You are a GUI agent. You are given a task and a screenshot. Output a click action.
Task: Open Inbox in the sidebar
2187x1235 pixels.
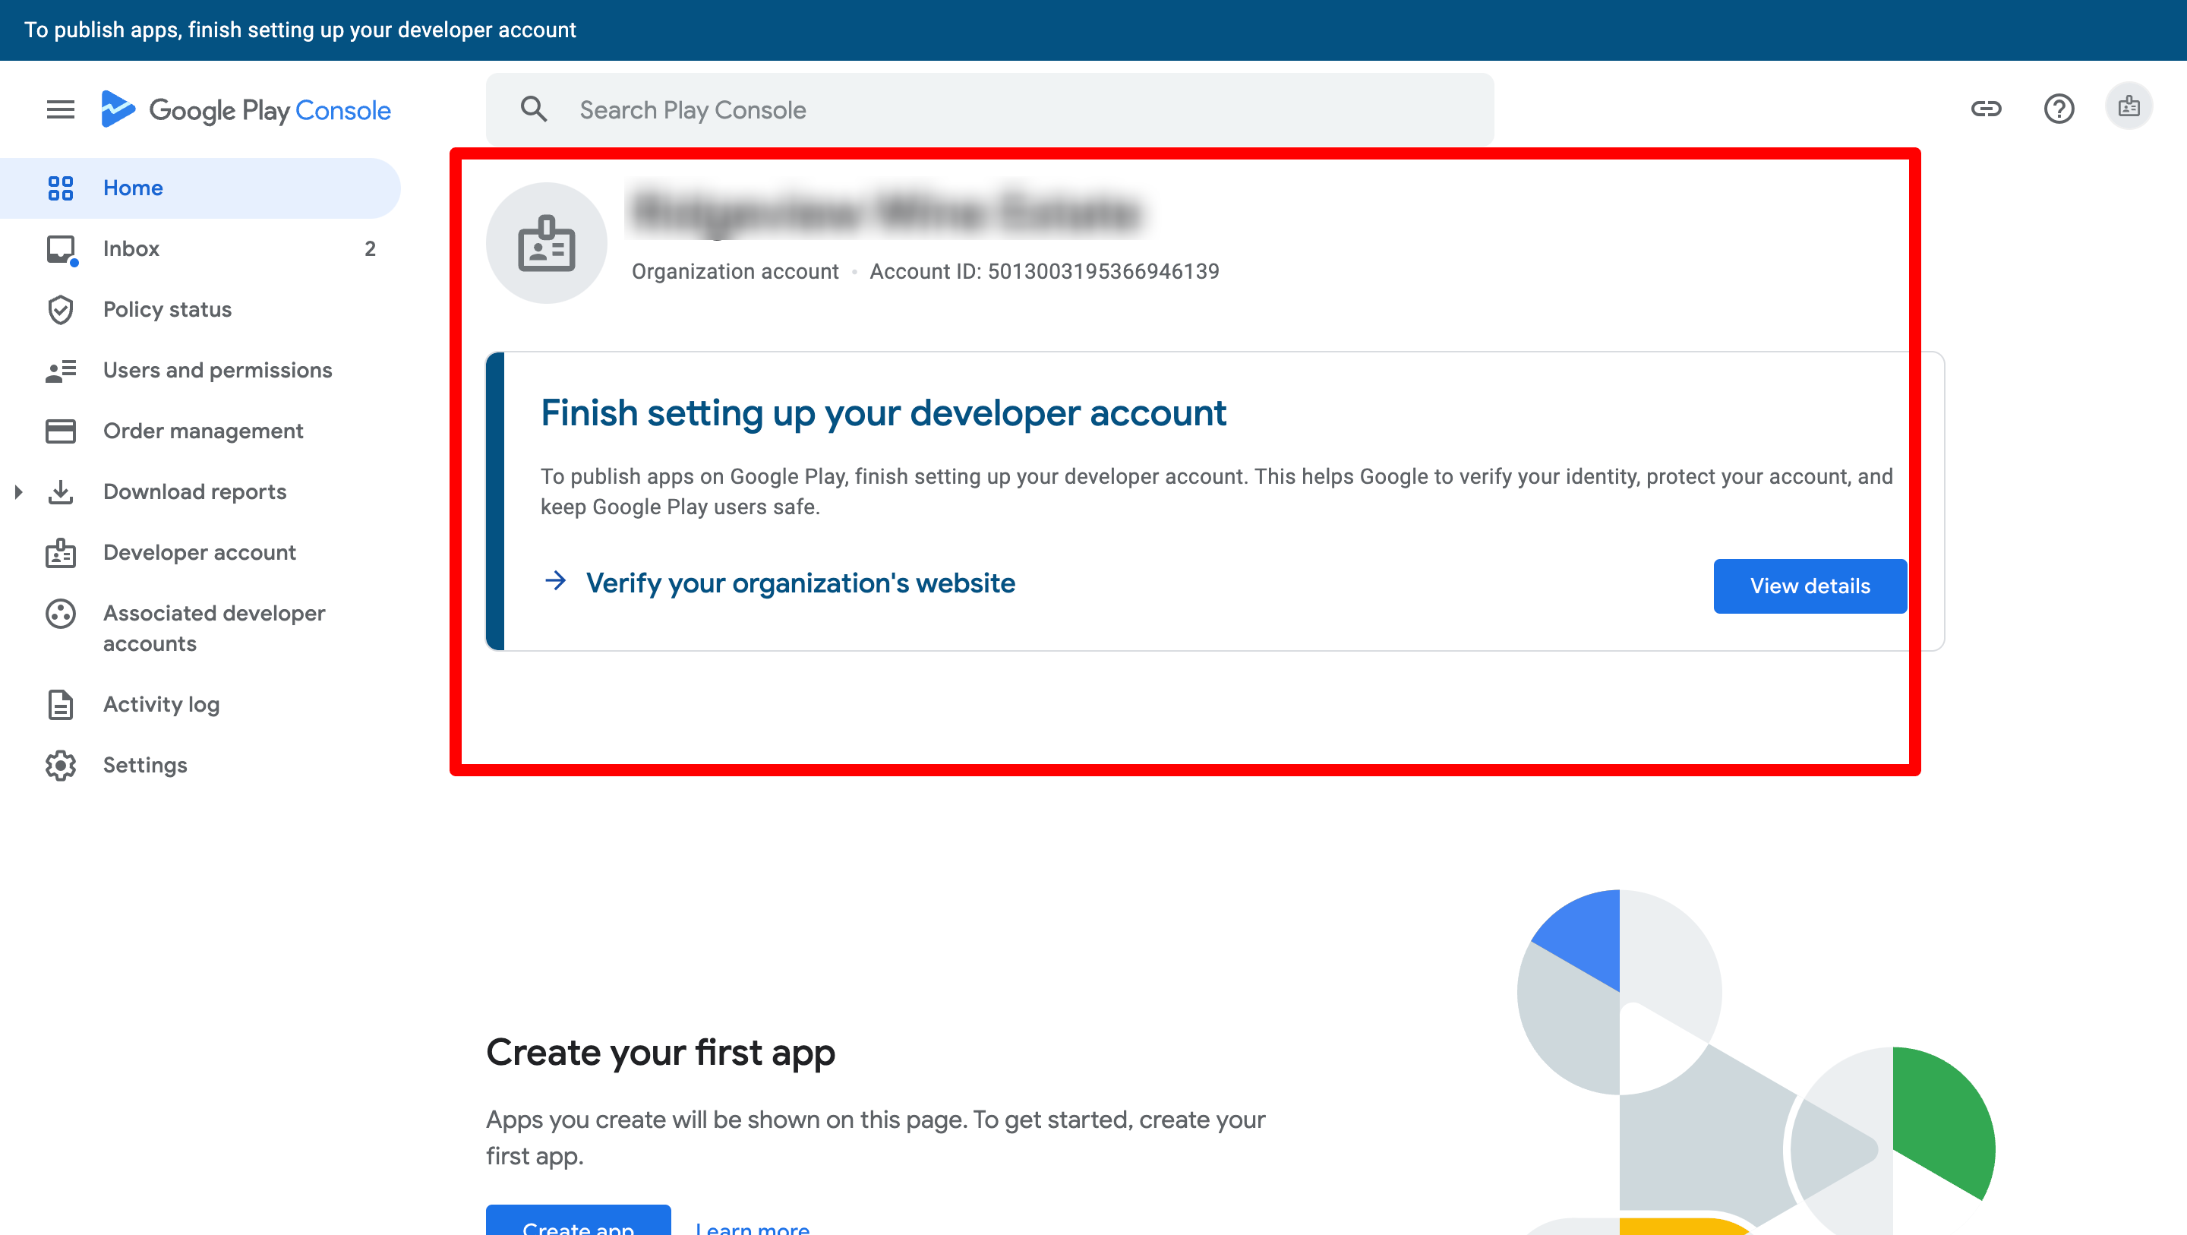pyautogui.click(x=131, y=249)
